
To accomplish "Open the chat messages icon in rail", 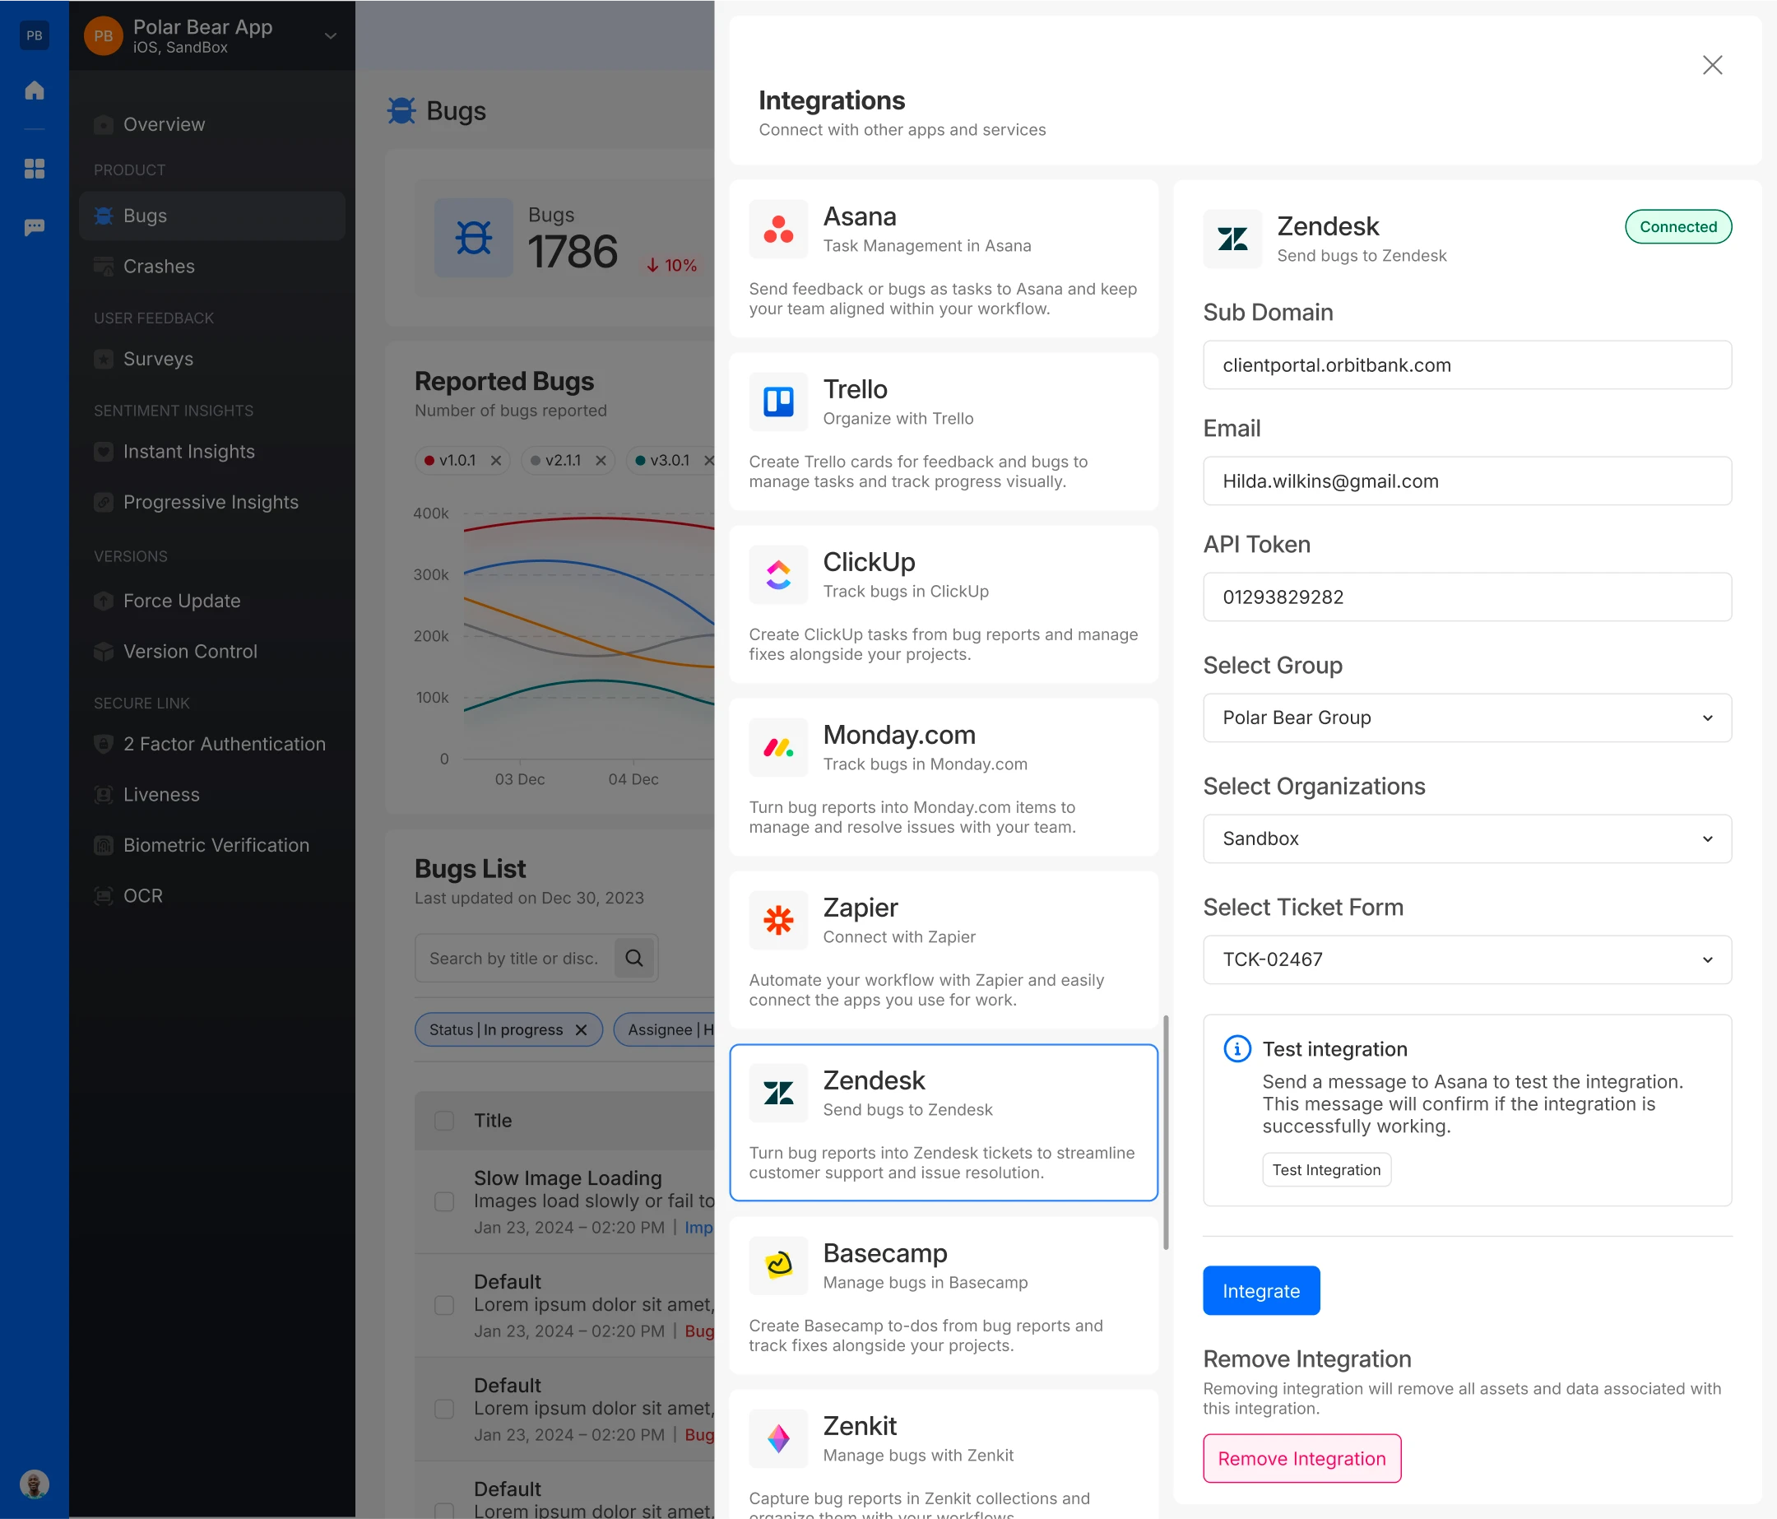I will 35,227.
